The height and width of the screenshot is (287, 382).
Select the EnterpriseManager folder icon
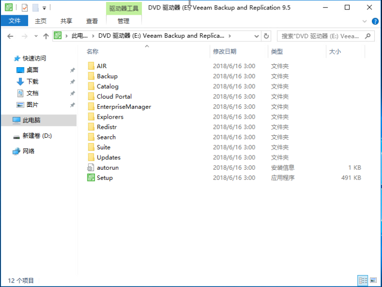(91, 106)
